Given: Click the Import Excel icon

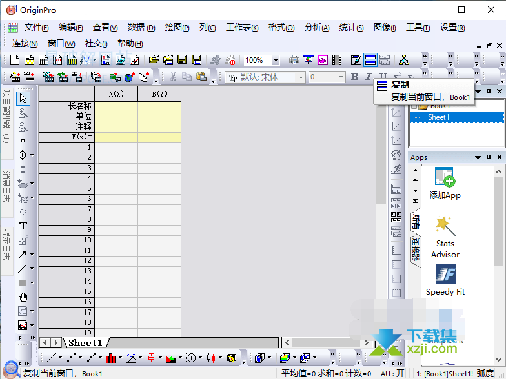Looking at the screenshot, I should click(49, 77).
